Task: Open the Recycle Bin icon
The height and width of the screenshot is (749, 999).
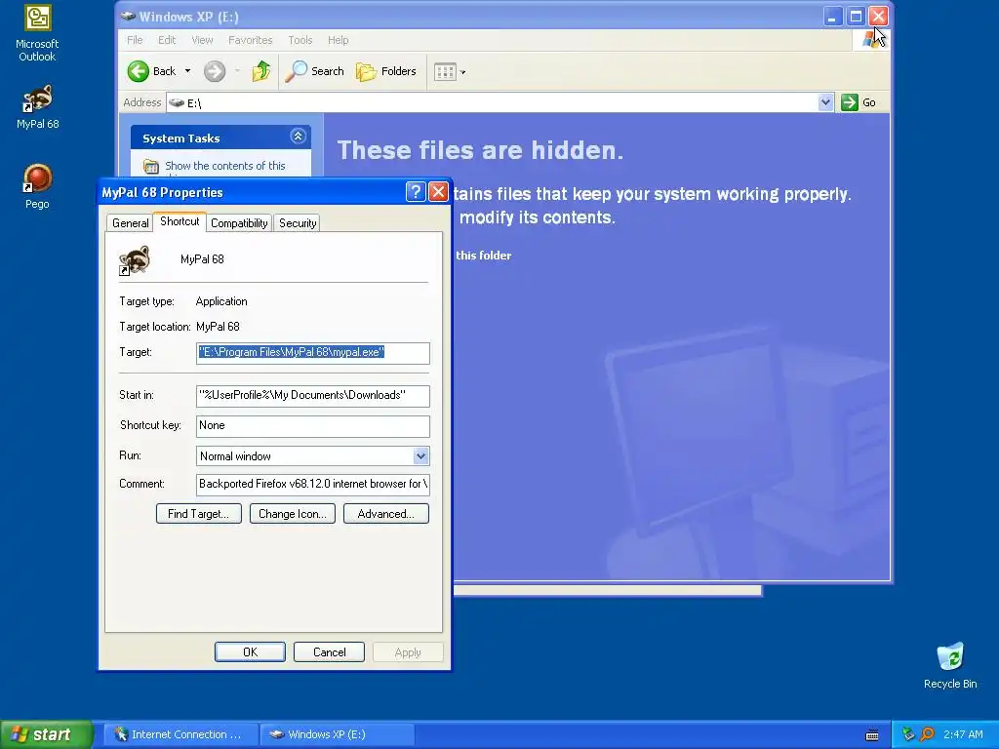Action: (x=950, y=665)
